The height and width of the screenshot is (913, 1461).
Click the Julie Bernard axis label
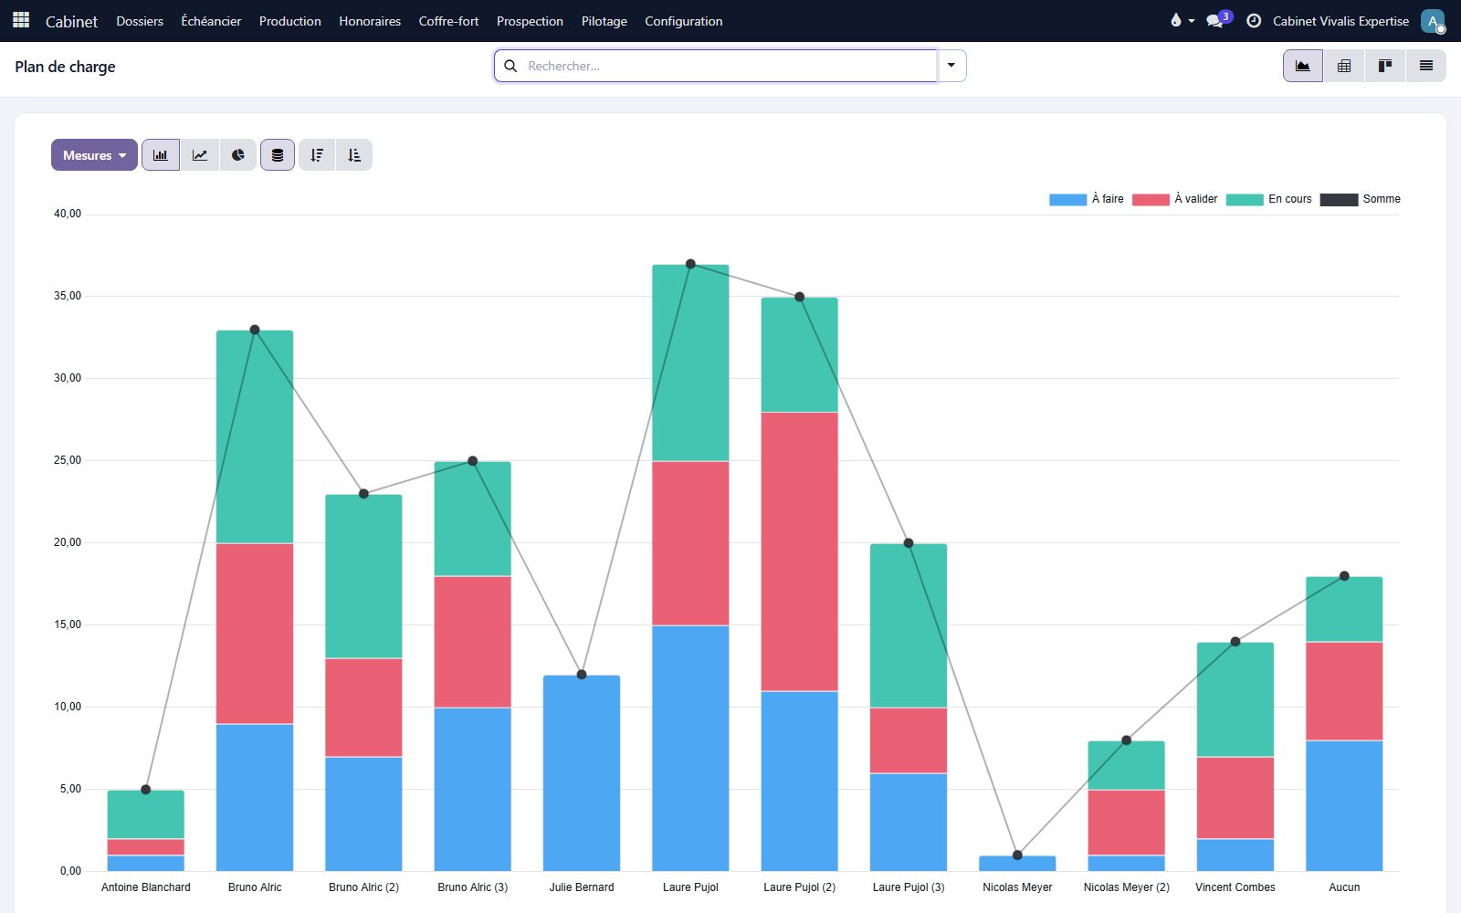click(582, 887)
